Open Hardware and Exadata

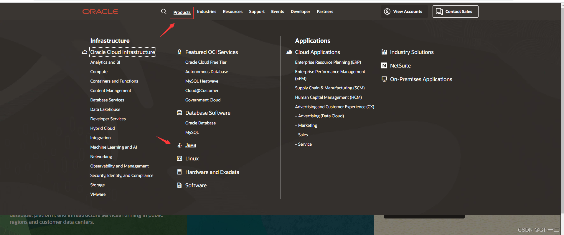(212, 172)
